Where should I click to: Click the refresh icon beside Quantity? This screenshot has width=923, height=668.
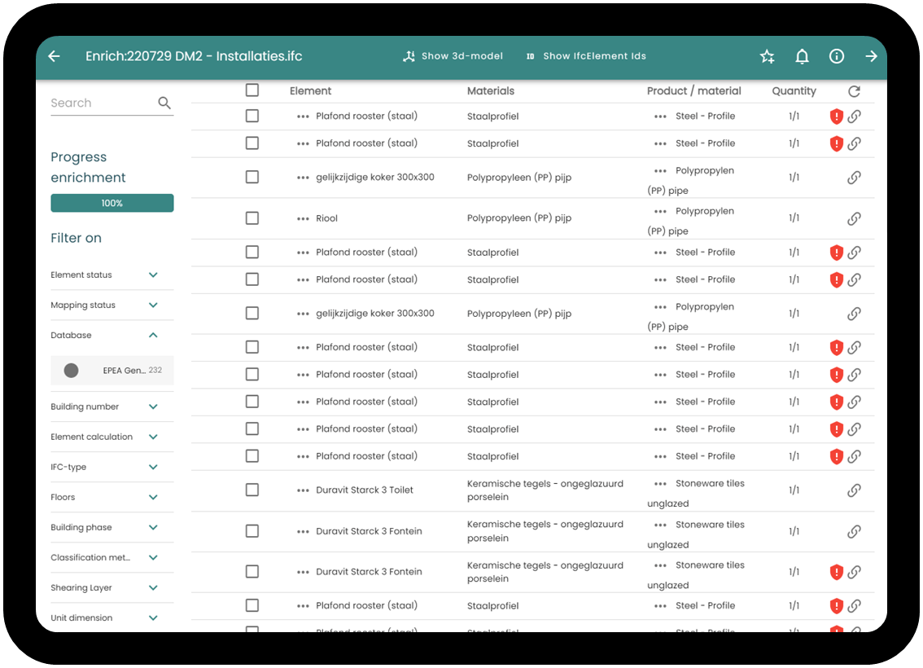854,91
